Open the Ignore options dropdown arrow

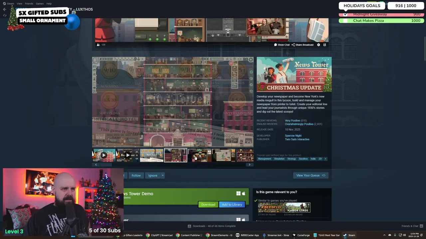click(162, 176)
